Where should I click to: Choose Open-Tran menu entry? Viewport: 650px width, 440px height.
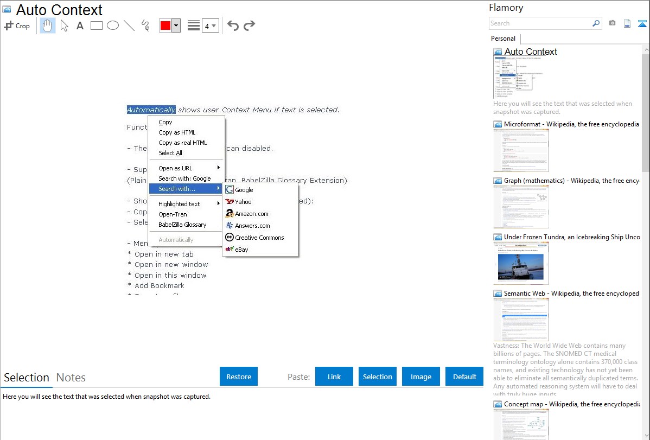click(186, 214)
